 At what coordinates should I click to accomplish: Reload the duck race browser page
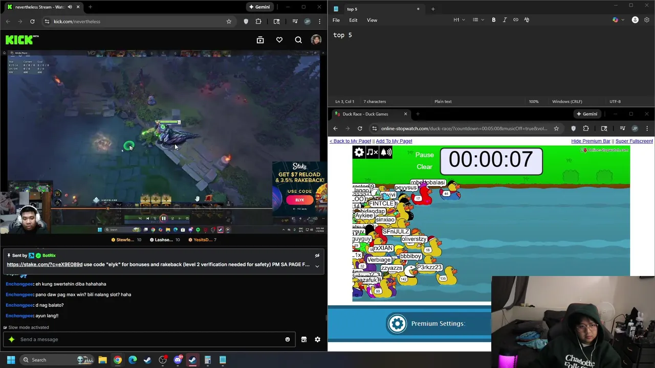(x=360, y=128)
